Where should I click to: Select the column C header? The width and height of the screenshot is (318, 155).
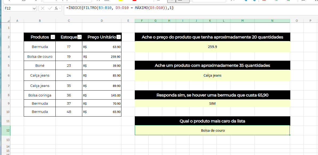69,21
